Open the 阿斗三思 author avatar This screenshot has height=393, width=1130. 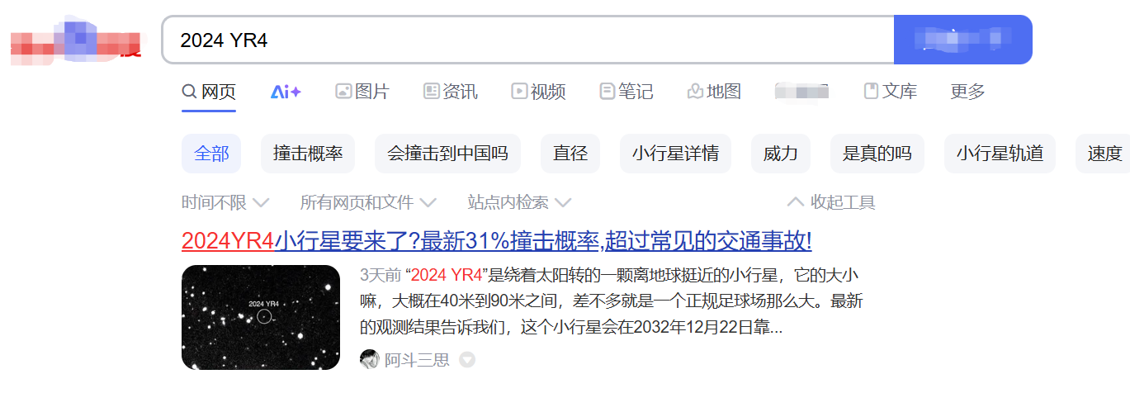coord(370,360)
